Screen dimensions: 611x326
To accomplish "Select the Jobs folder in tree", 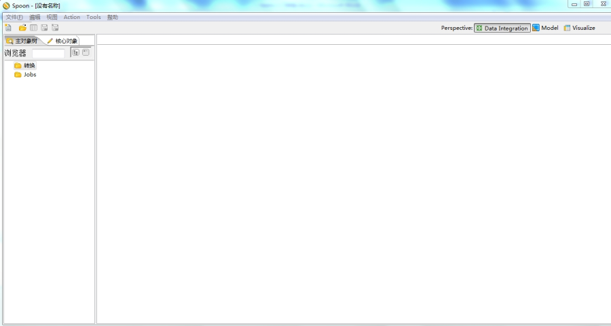I will tap(25, 75).
